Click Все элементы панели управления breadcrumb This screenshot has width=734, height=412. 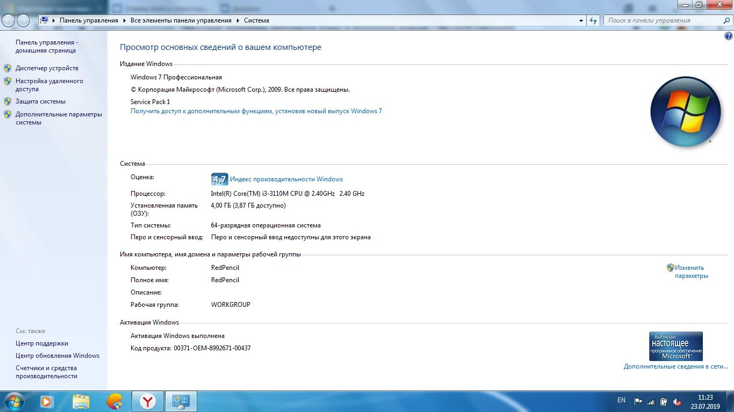[x=181, y=20]
